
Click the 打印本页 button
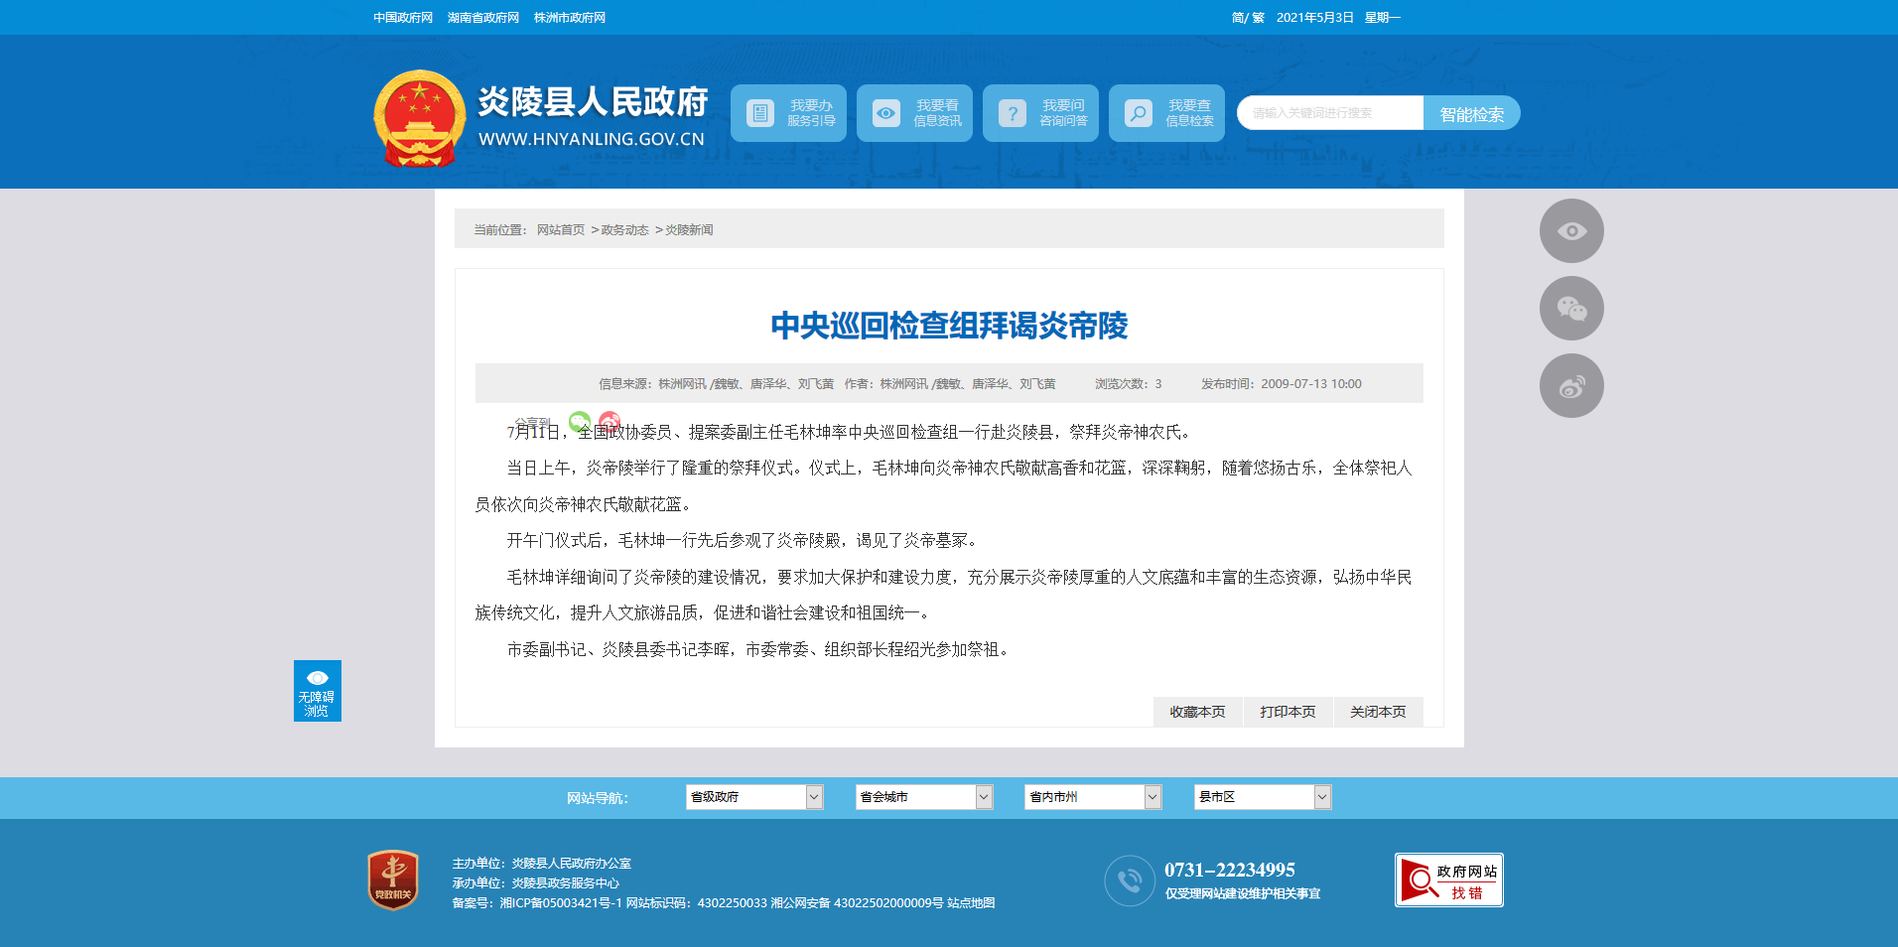1288,712
